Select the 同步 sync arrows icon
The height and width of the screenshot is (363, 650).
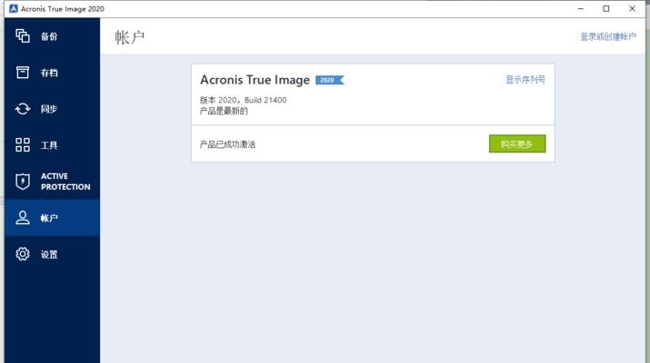pos(23,109)
